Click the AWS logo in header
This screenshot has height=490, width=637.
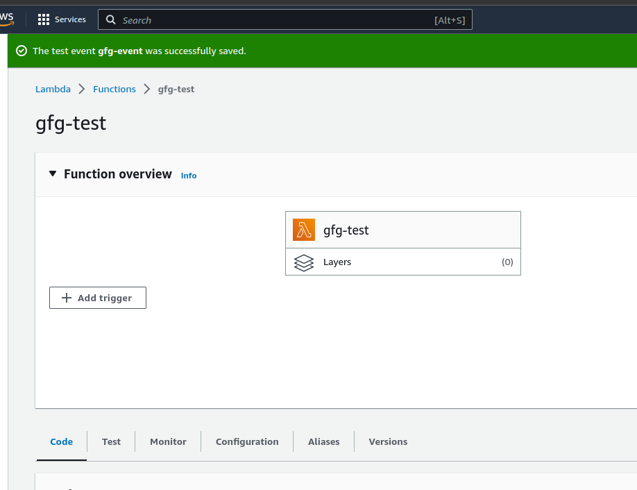point(6,19)
